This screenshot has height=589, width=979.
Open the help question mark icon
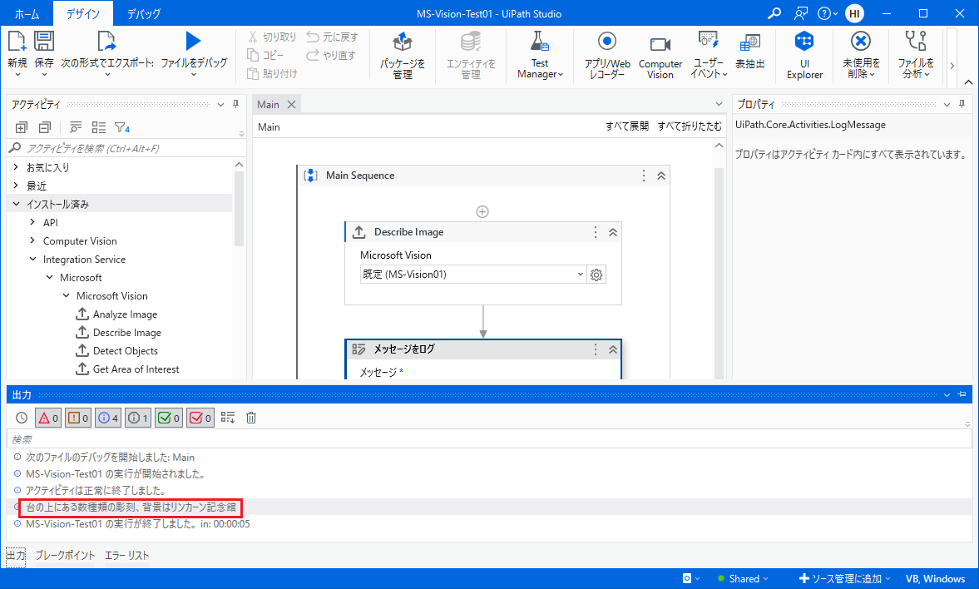[x=824, y=13]
